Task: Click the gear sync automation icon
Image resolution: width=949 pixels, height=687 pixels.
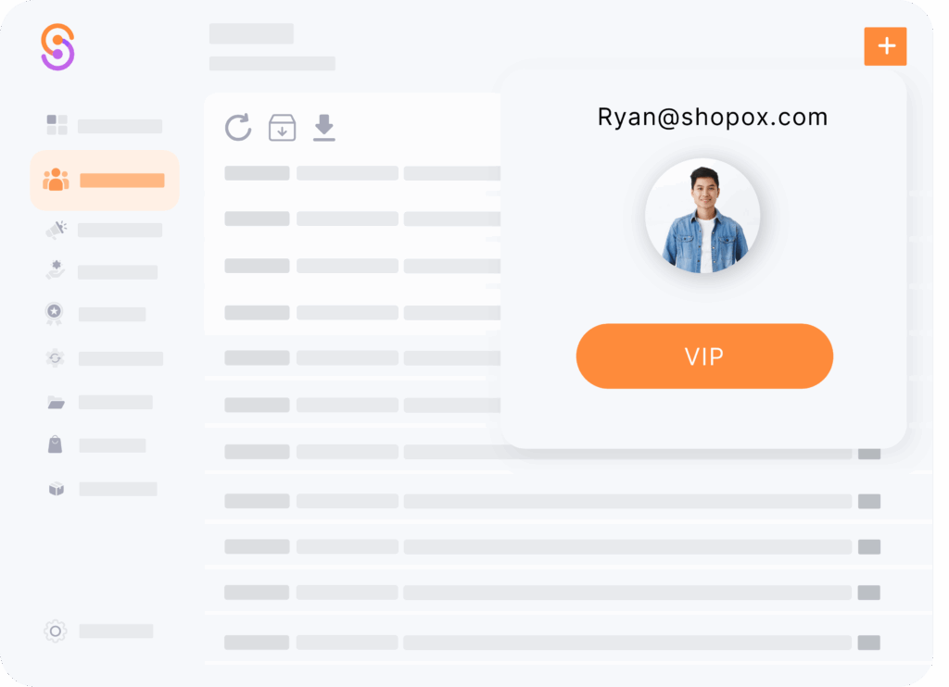Action: coord(55,358)
